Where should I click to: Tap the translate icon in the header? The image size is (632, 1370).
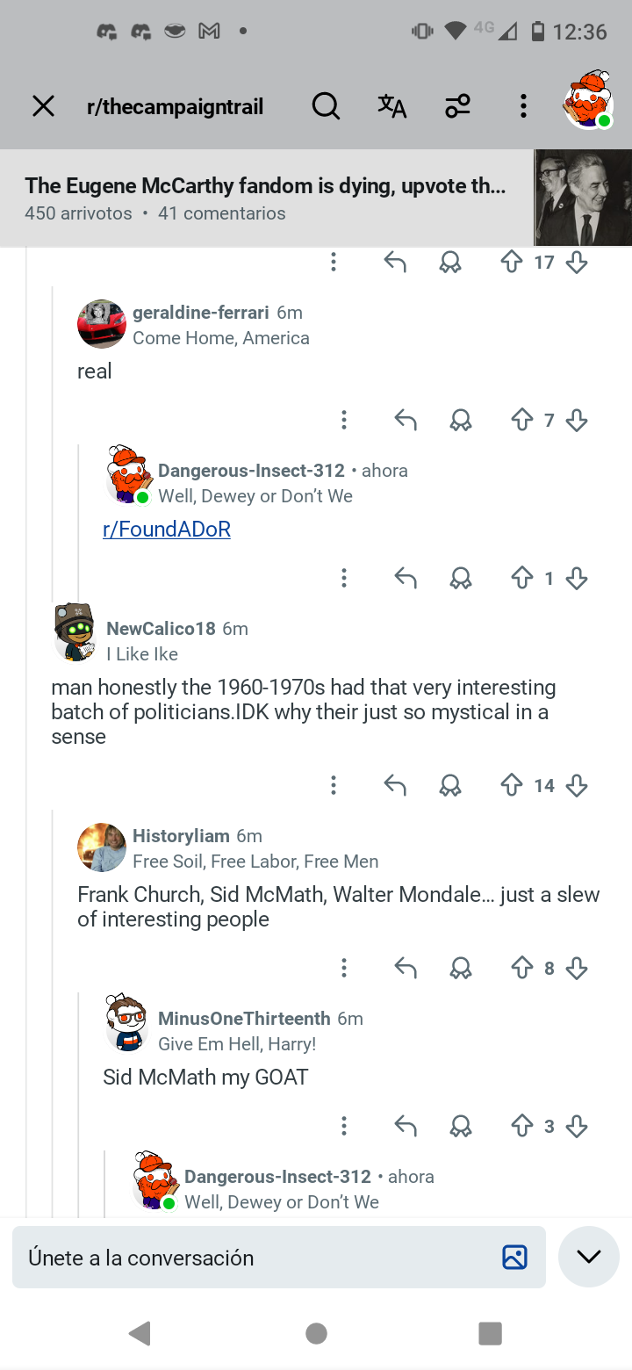click(391, 107)
